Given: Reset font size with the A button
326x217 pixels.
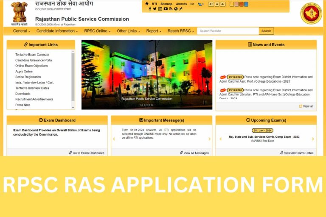Looking at the screenshot, I should coord(217,4).
